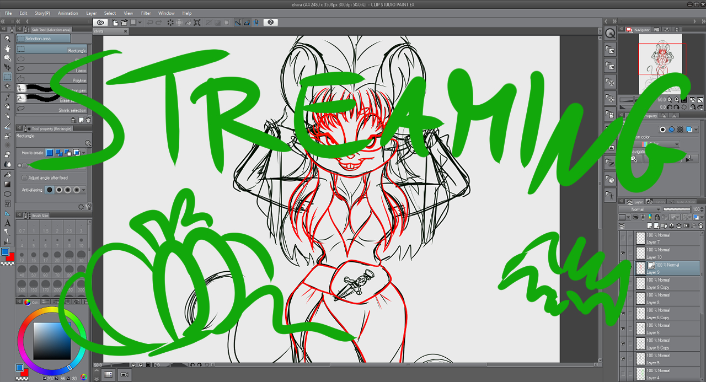
Task: Toggle visibility of Layer 10
Action: [623, 254]
